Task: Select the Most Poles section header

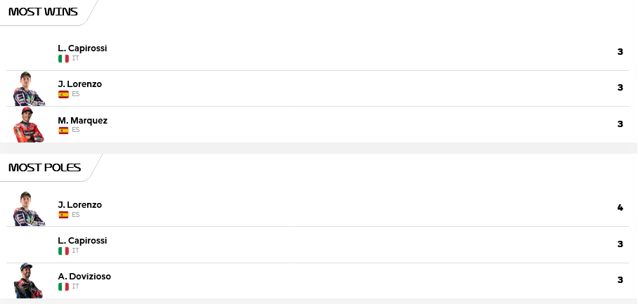Action: pos(45,167)
